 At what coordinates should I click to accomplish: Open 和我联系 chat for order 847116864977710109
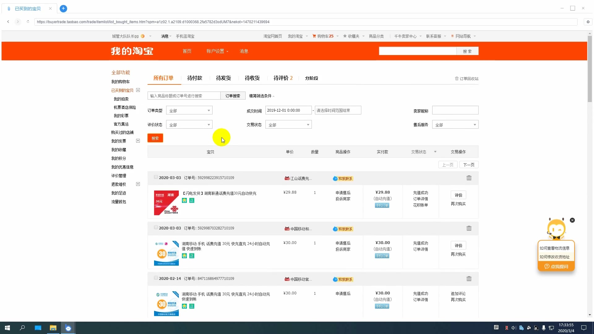click(343, 279)
